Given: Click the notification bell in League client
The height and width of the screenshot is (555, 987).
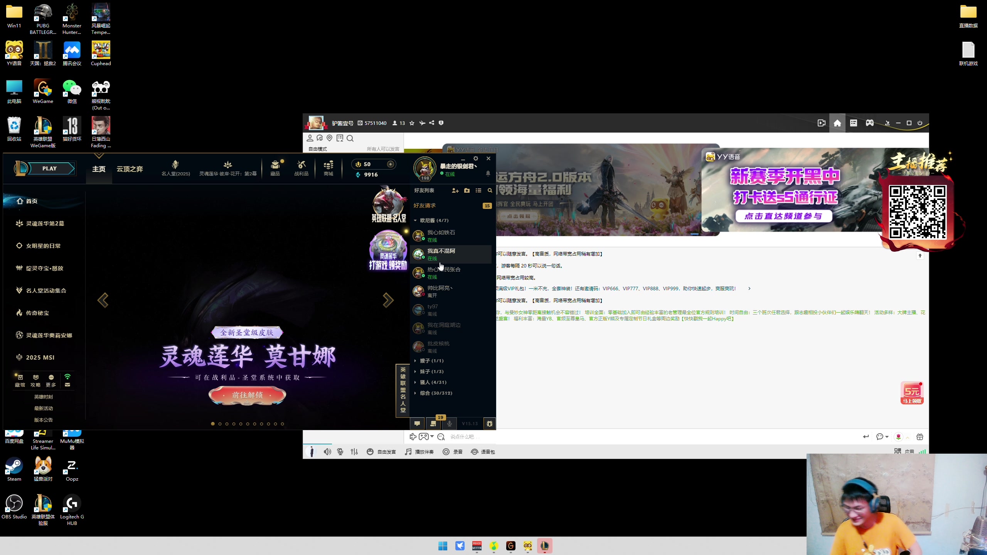Looking at the screenshot, I should (488, 173).
